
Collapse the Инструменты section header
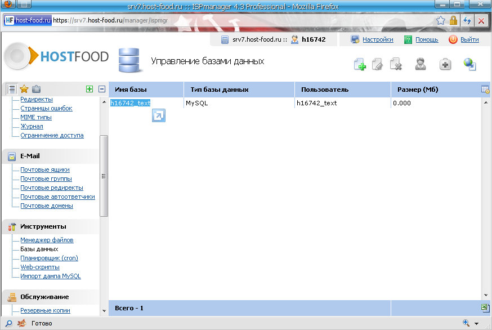pos(43,226)
